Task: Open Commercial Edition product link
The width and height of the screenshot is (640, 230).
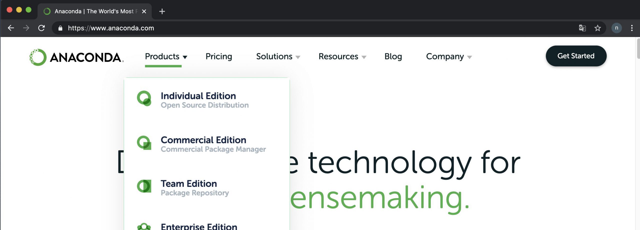Action: click(x=203, y=140)
